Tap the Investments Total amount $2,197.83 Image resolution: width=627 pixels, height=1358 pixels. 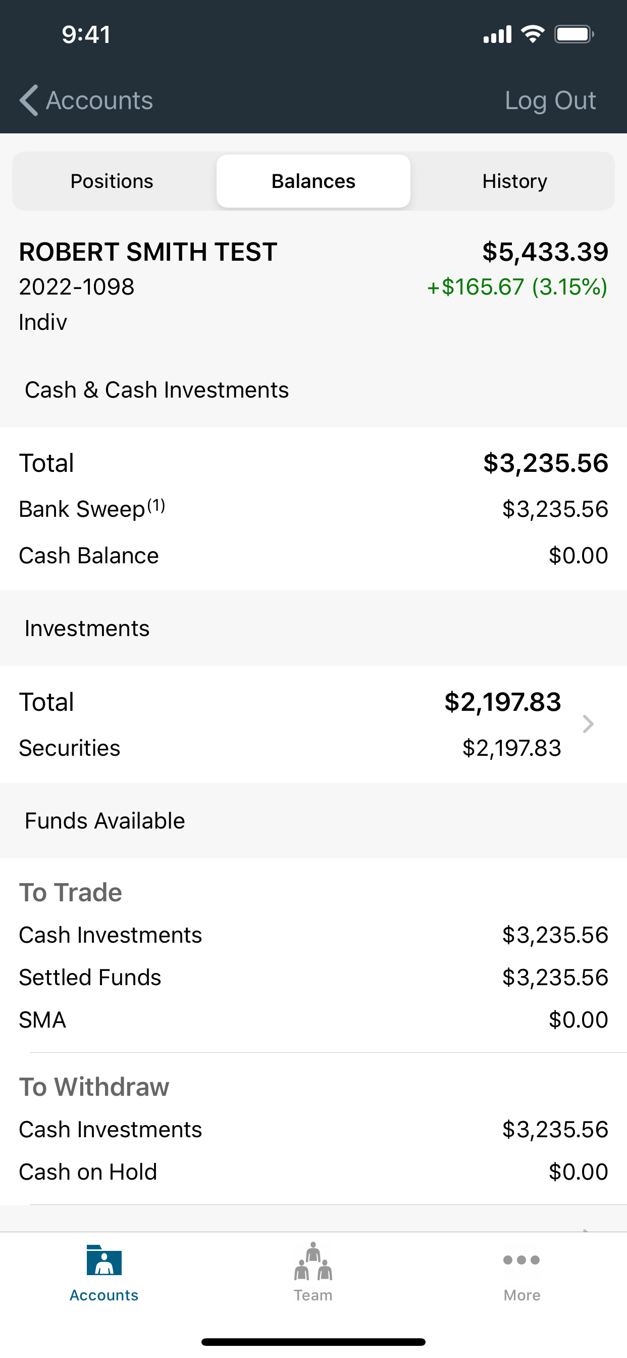tap(503, 702)
